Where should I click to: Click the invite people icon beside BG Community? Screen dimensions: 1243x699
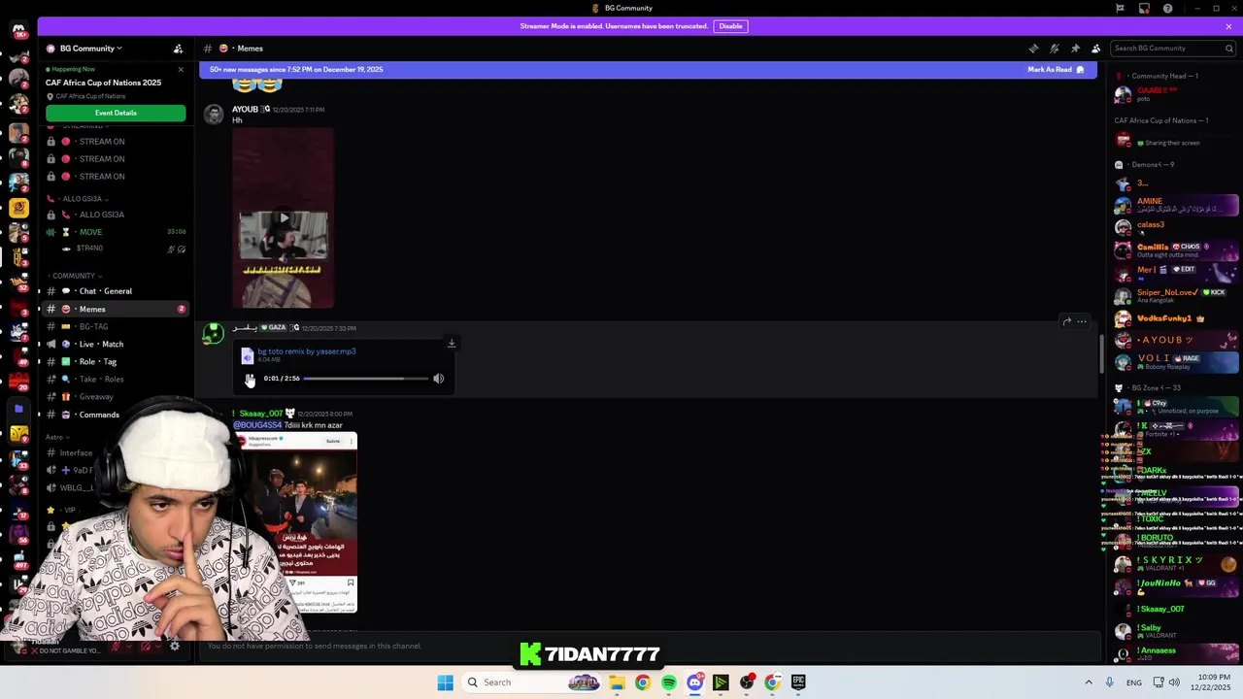pyautogui.click(x=178, y=49)
